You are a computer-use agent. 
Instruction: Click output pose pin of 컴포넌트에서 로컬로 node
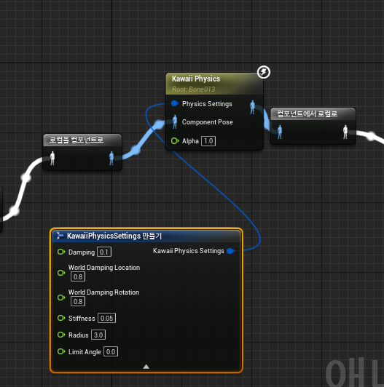pyautogui.click(x=345, y=132)
